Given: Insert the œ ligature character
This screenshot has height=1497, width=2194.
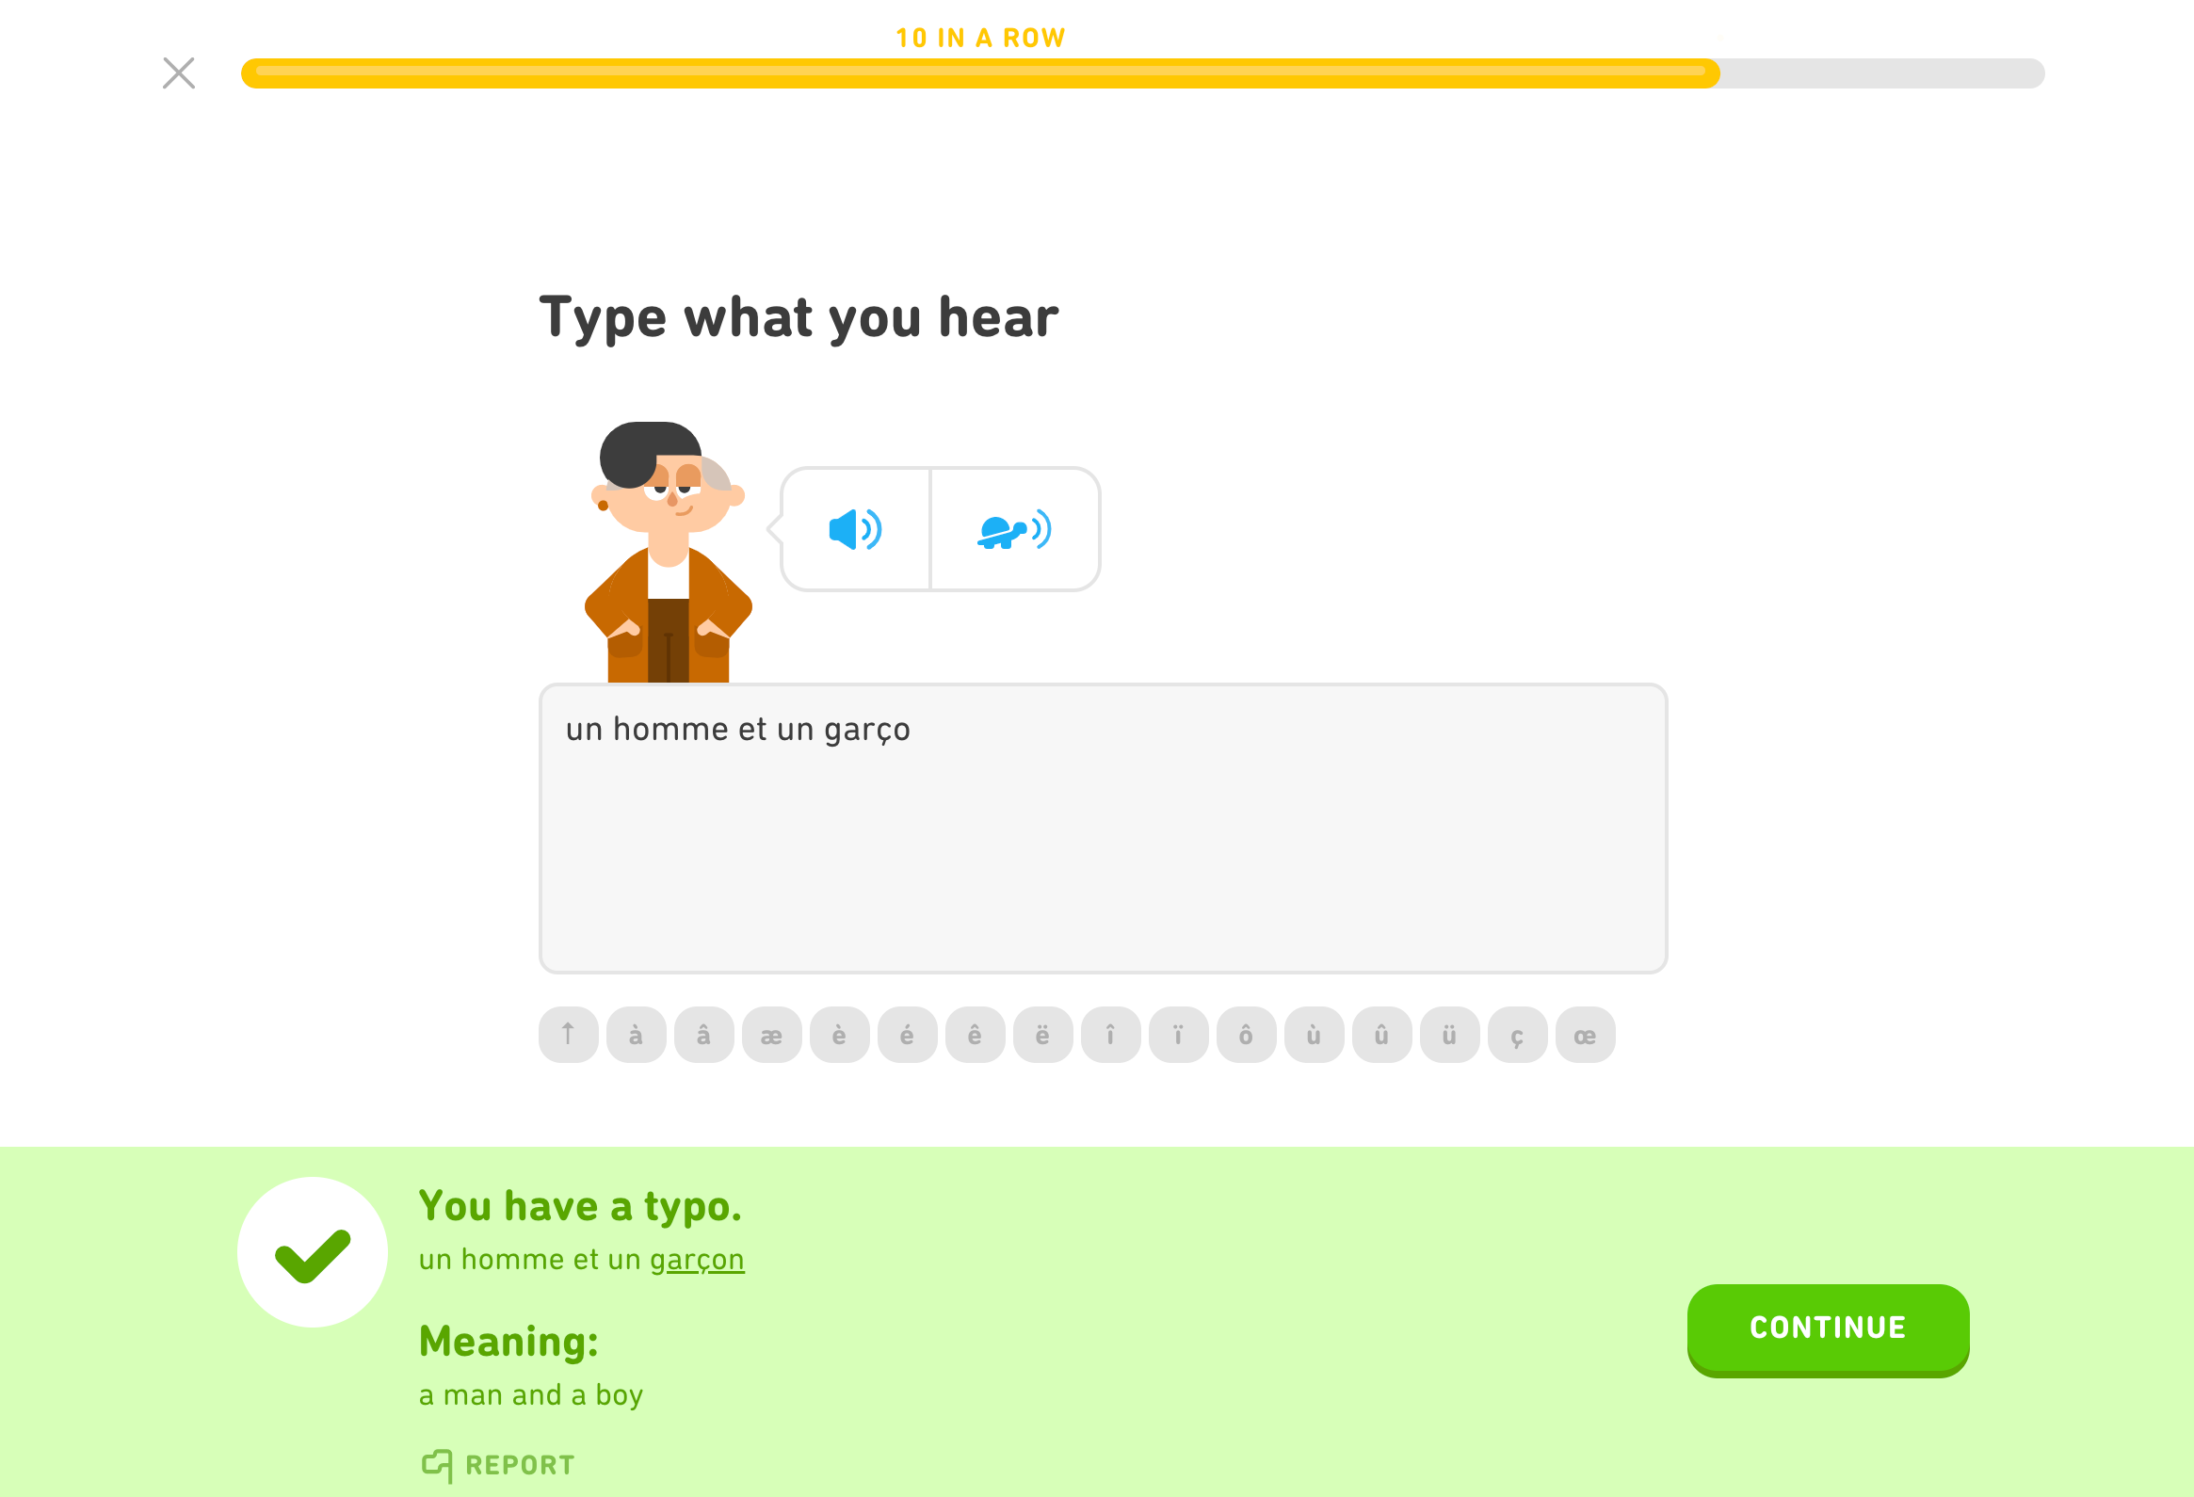Looking at the screenshot, I should tap(1586, 1035).
